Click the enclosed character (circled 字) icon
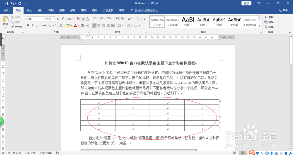 tap(87, 25)
